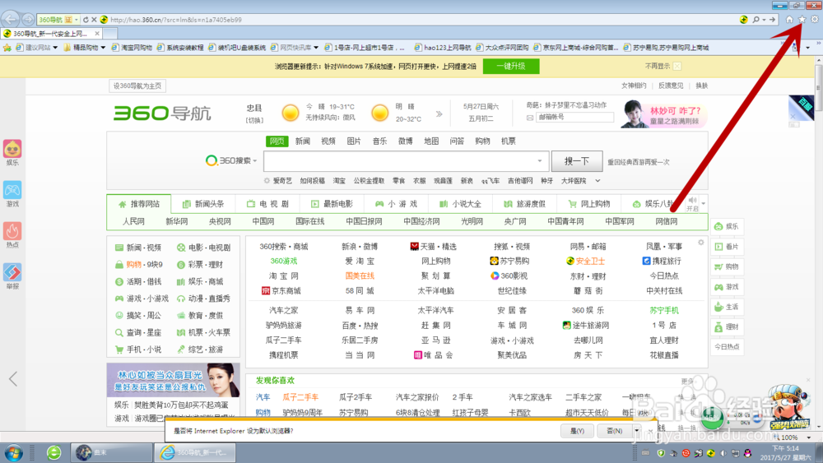Click the 搜一下 search button

coord(577,161)
